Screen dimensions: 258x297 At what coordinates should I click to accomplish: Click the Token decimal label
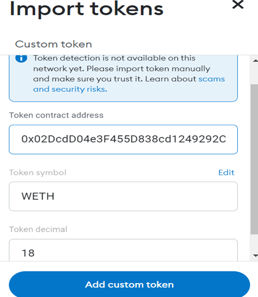click(x=38, y=229)
